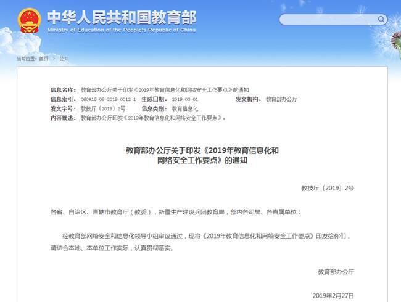This screenshot has height=302, width=401.
Task: Click the addressee line starting 各省、自治区
Action: click(176, 211)
